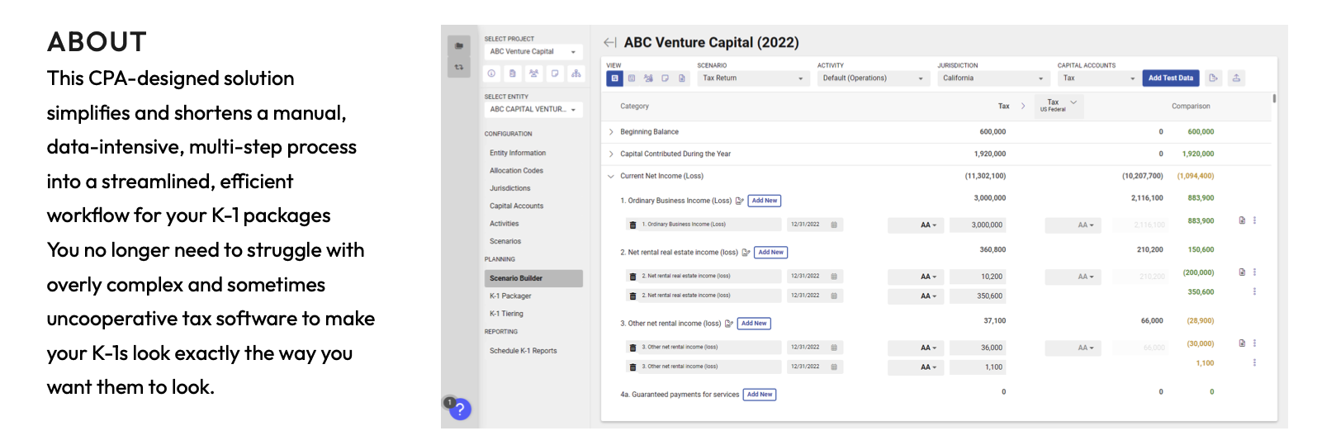1317x445 pixels.
Task: Click trash icon on the 10,200 net rental line
Action: [633, 277]
